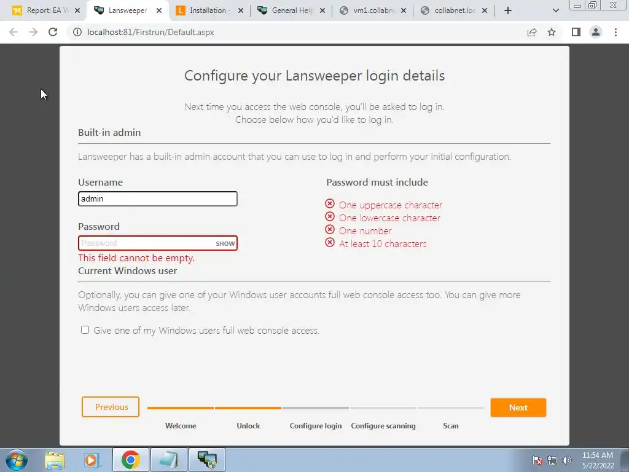View site information icon in address bar
The height and width of the screenshot is (472, 629).
(77, 32)
